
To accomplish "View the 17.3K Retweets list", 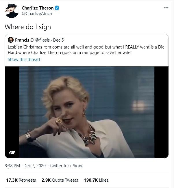I will (21, 180).
